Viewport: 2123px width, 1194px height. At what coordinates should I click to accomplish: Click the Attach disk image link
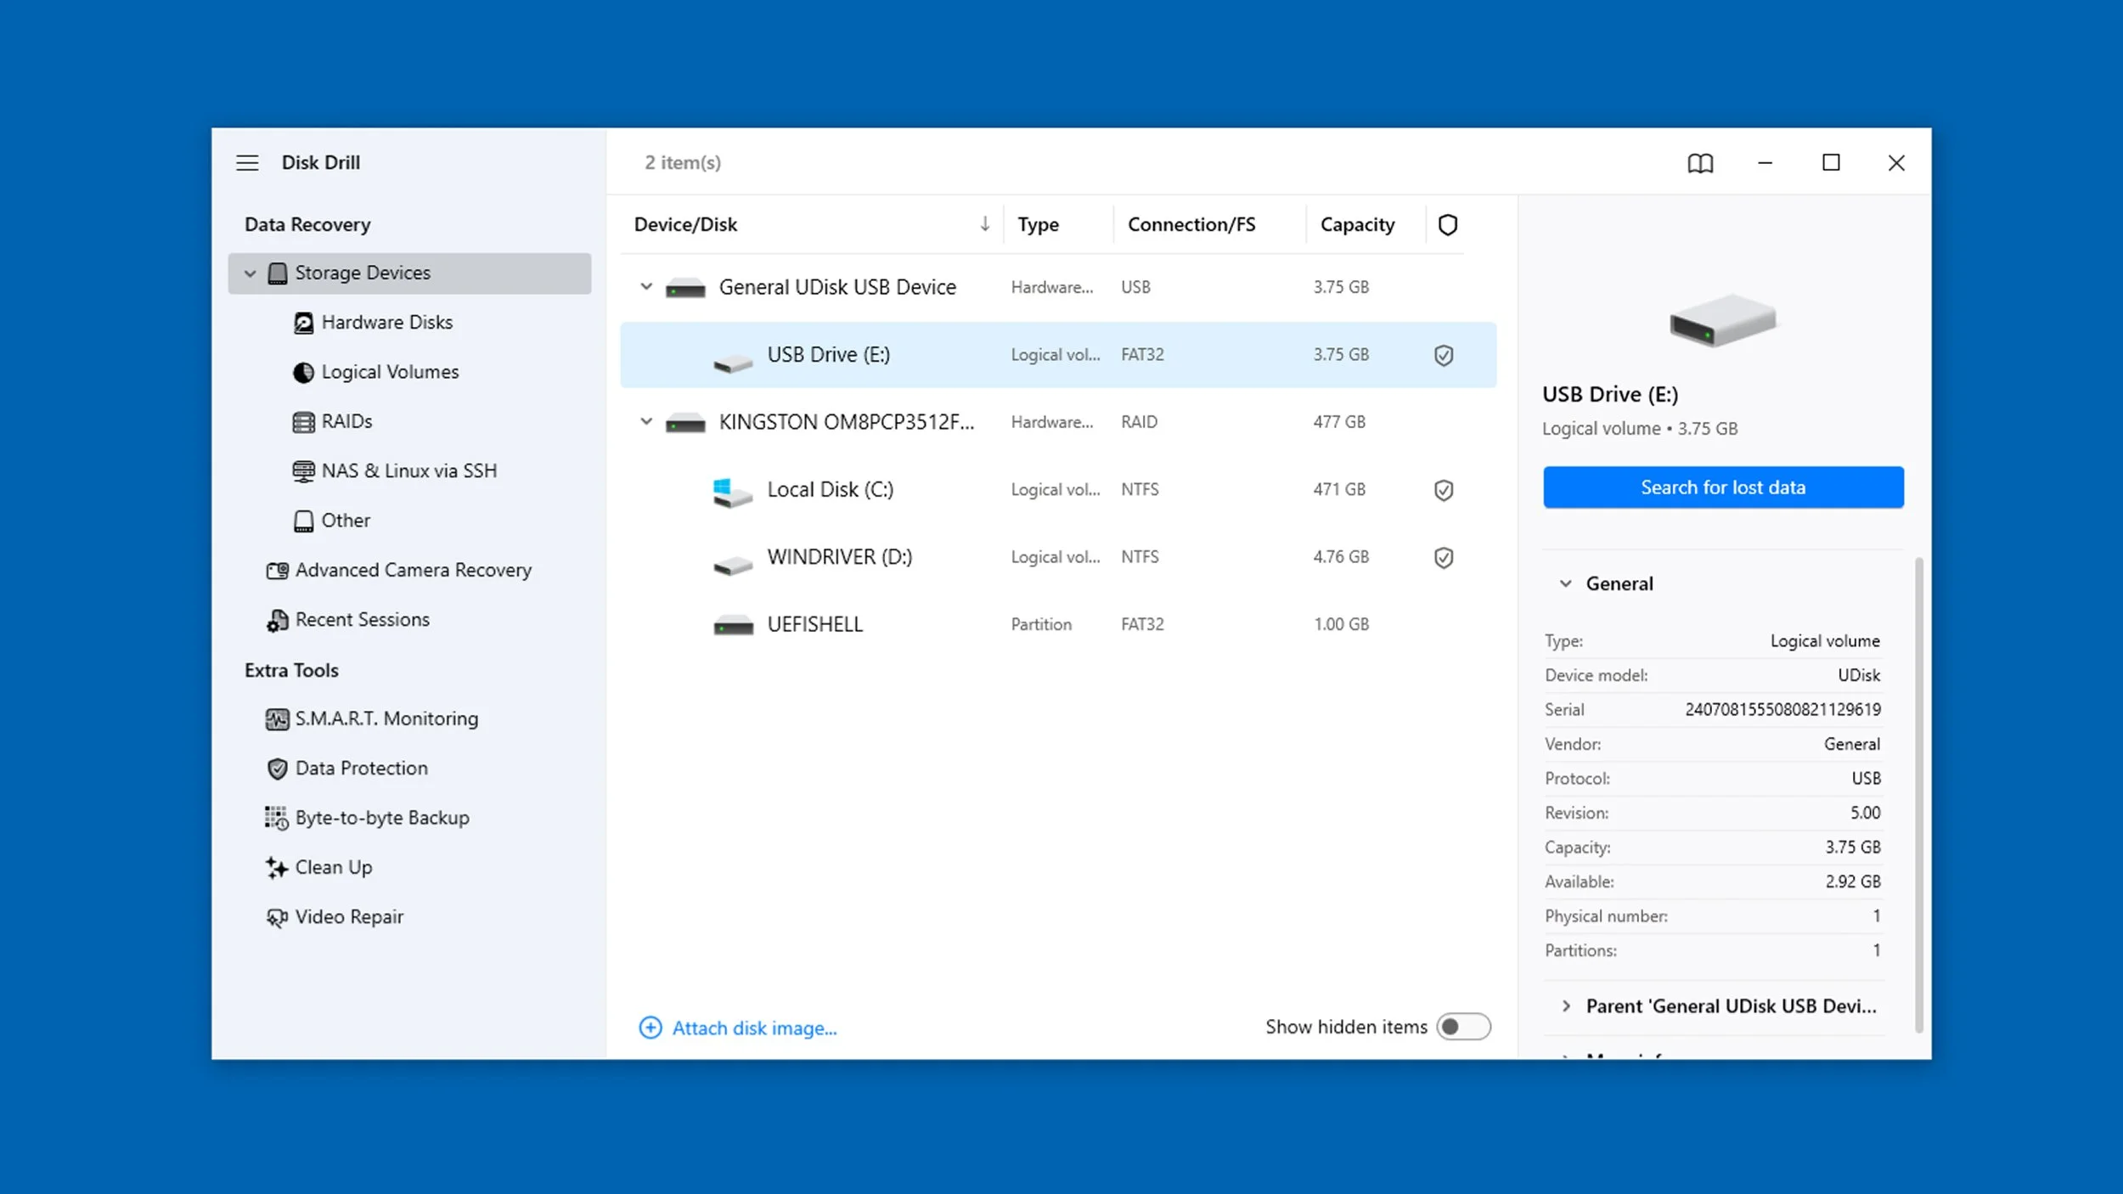[754, 1028]
